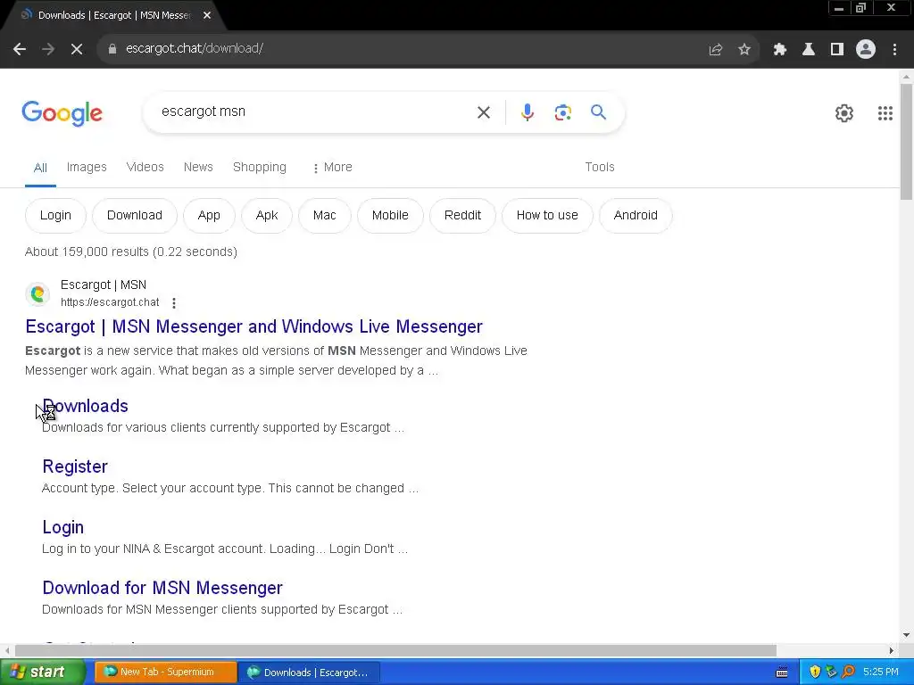914x685 pixels.
Task: Share this page using the share icon
Action: tap(715, 49)
